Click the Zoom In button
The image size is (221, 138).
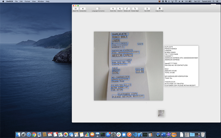coord(120,8)
